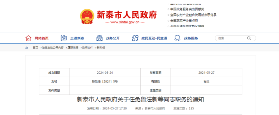Select the 有效性 label cell

pos(155,82)
